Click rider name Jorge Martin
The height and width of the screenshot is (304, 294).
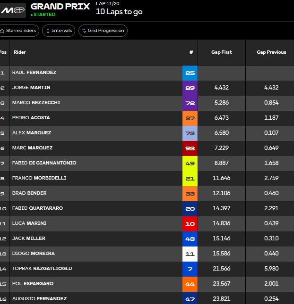(31, 88)
